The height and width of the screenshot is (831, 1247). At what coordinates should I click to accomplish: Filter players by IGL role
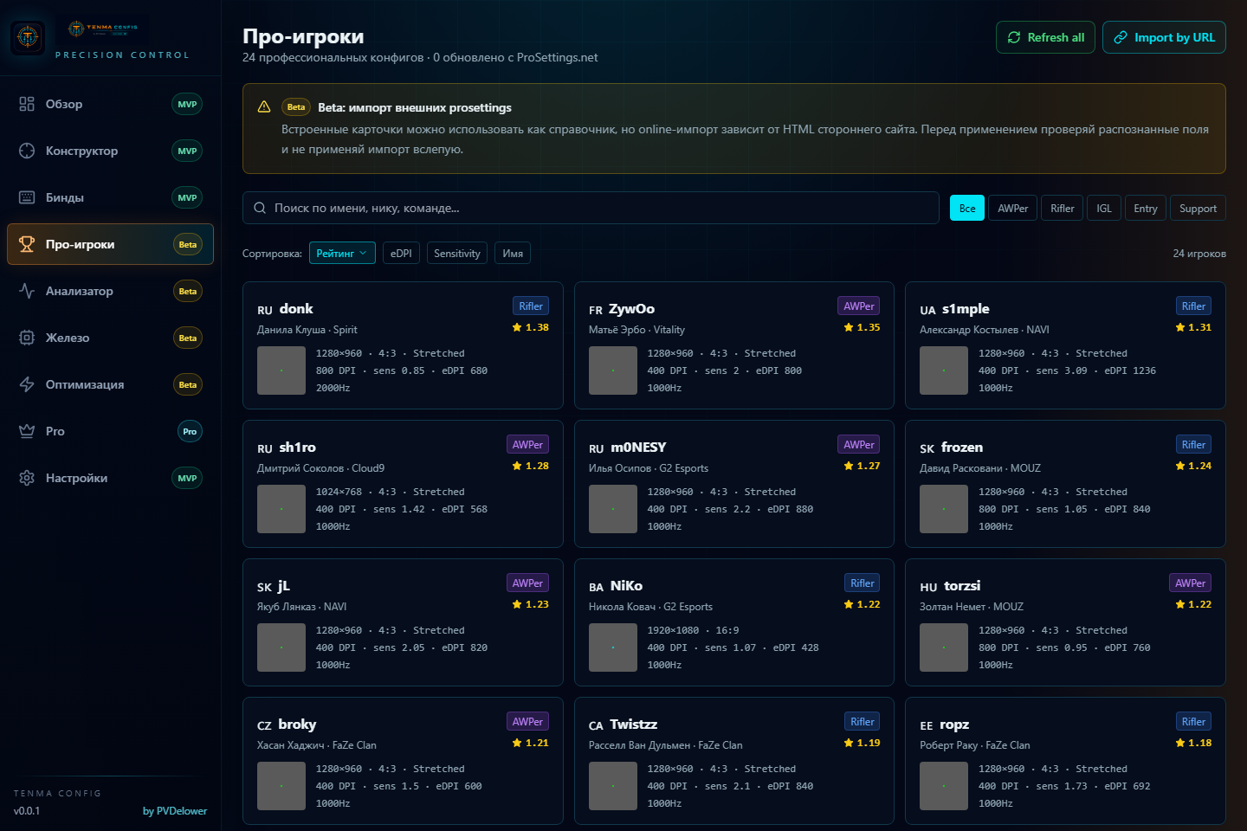(x=1104, y=209)
